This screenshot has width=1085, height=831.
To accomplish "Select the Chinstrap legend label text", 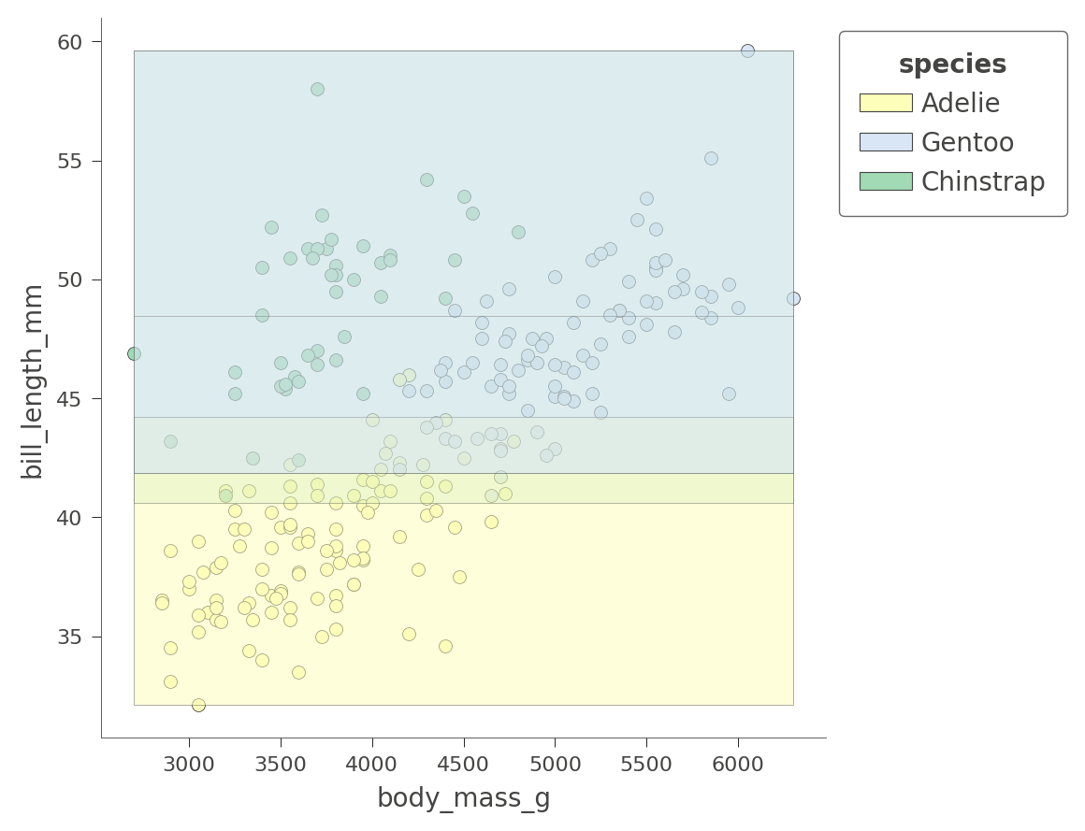I will pos(982,182).
